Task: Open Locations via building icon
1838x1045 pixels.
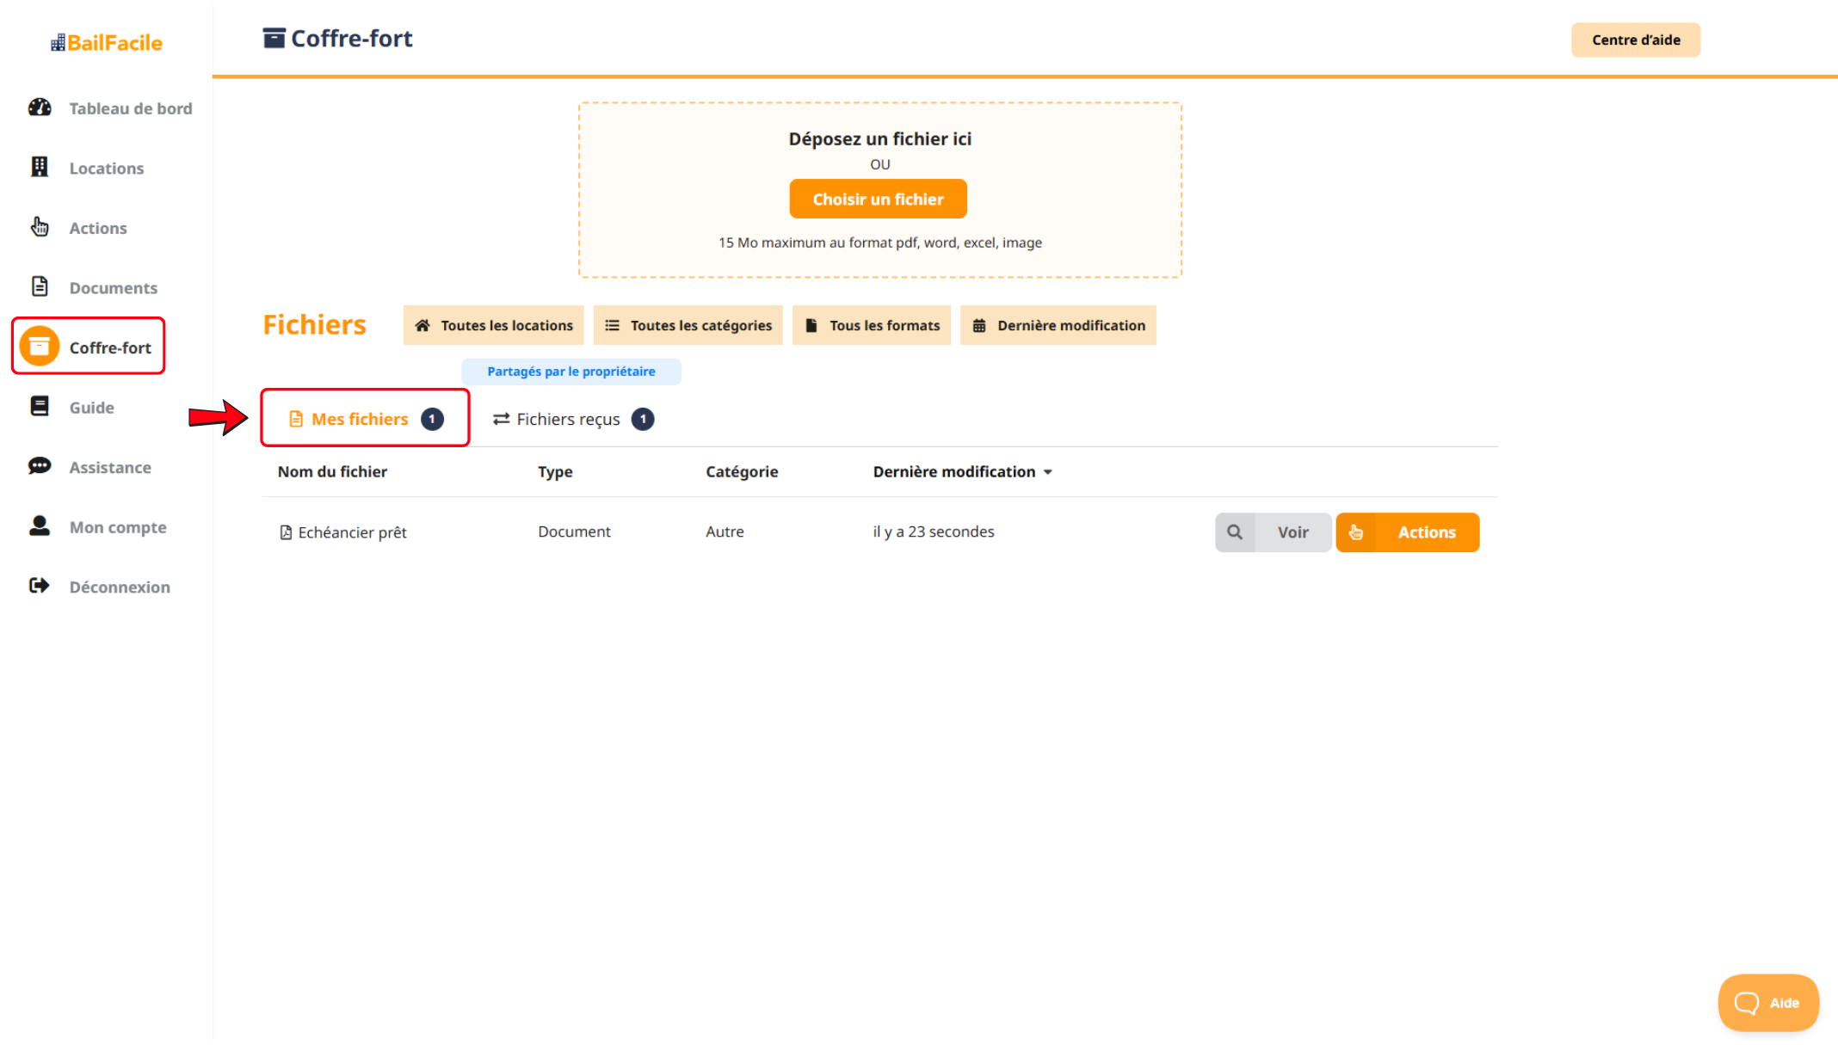Action: click(x=40, y=167)
